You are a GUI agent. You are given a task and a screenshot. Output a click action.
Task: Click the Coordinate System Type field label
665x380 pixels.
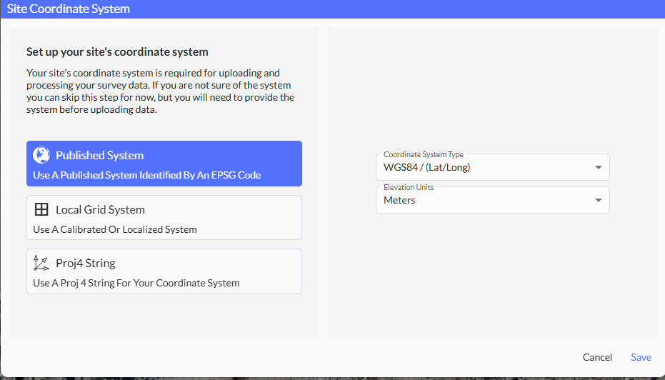pos(424,154)
